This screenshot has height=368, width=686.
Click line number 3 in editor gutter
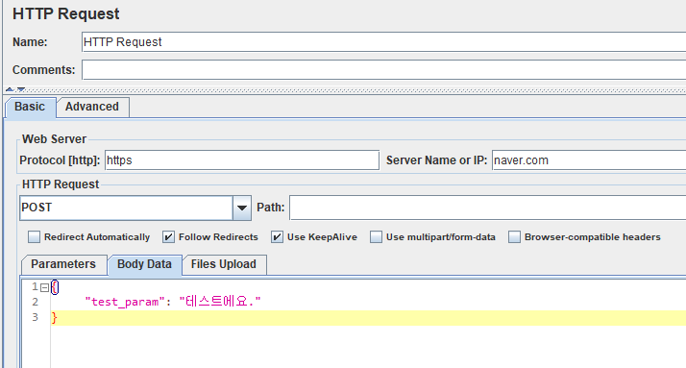(x=35, y=317)
